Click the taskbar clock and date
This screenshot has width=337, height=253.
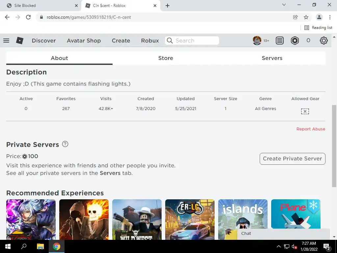309,246
